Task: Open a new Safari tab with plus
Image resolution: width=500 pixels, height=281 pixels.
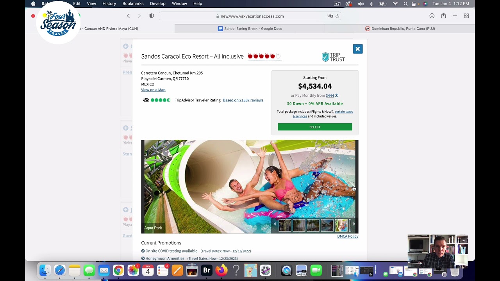Action: [455, 16]
